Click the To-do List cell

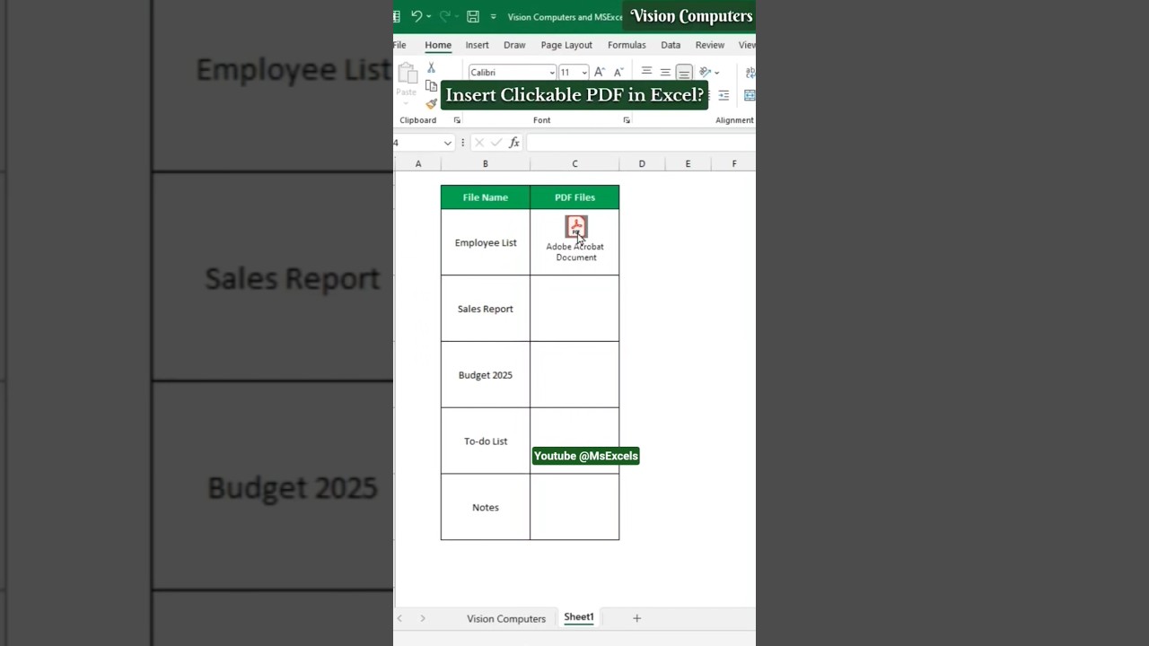coord(486,441)
